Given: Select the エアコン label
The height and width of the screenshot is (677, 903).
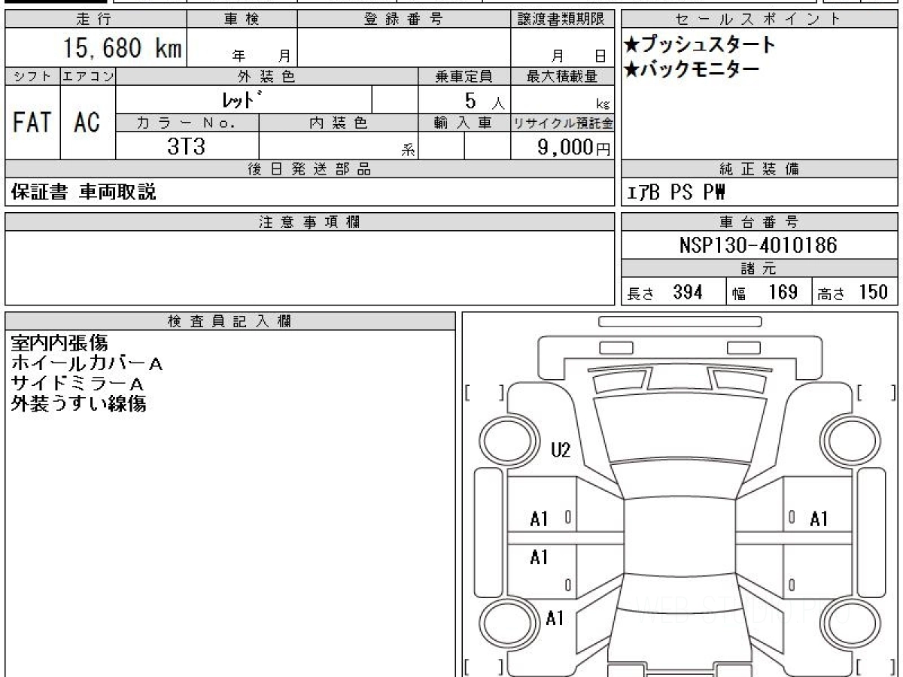Looking at the screenshot, I should click(x=88, y=76).
